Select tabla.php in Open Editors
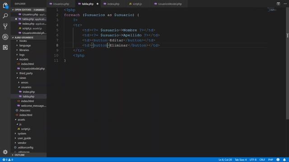Screen dimensions: 289x162 pos(28,19)
